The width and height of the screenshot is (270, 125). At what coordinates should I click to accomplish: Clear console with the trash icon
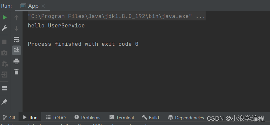point(16,72)
